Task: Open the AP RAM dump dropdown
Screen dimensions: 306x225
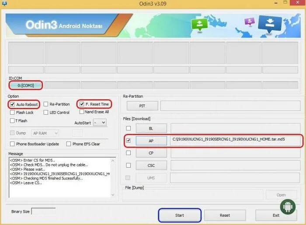Action: pos(45,133)
